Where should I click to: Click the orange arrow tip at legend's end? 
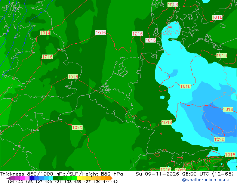pos(111,178)
